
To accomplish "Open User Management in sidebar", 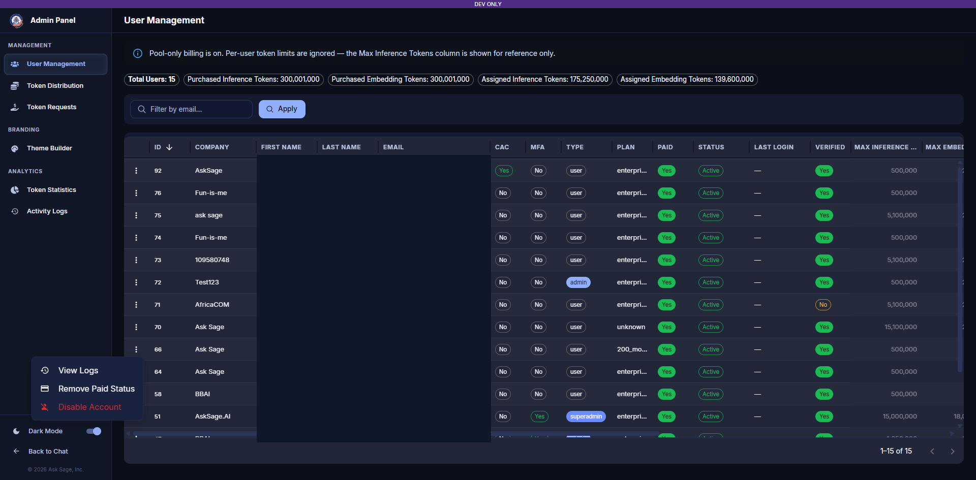I will (x=56, y=64).
